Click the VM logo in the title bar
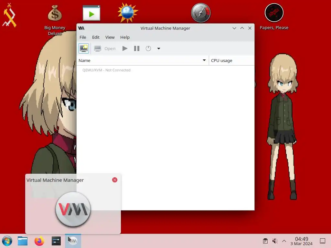Screen dimensions: 331x248 (81, 28)
